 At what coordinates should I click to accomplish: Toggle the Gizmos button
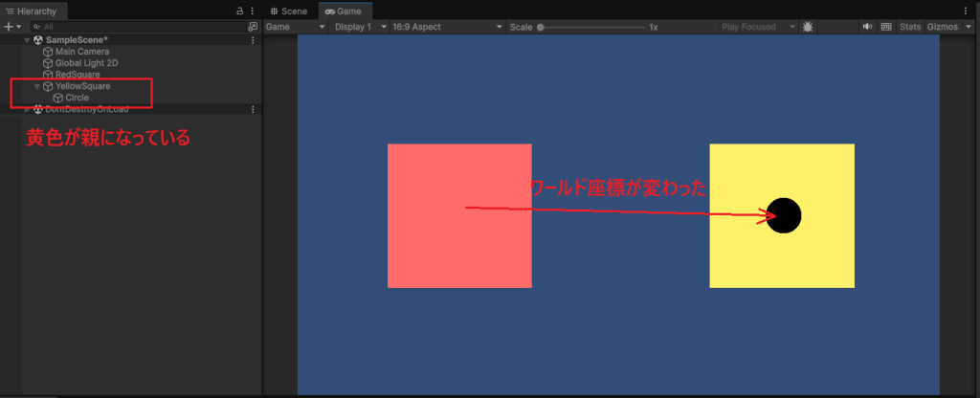(x=943, y=27)
